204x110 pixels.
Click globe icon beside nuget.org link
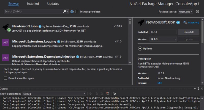(x=185, y=22)
